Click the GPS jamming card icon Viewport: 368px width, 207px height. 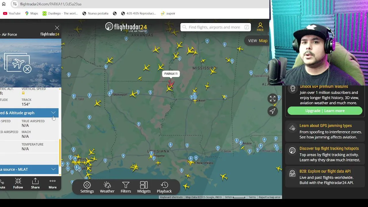(292, 128)
